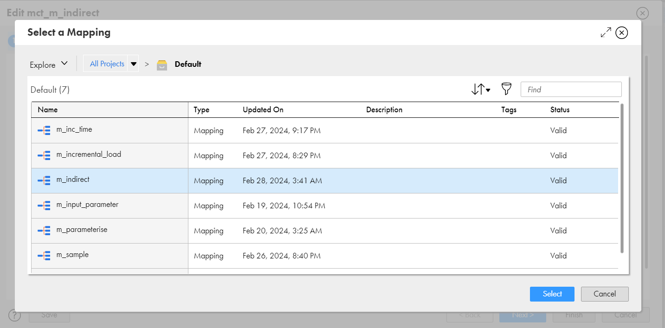Screen dimensions: 665x328
Task: Click the help icon in the Edit window
Action: (x=15, y=315)
